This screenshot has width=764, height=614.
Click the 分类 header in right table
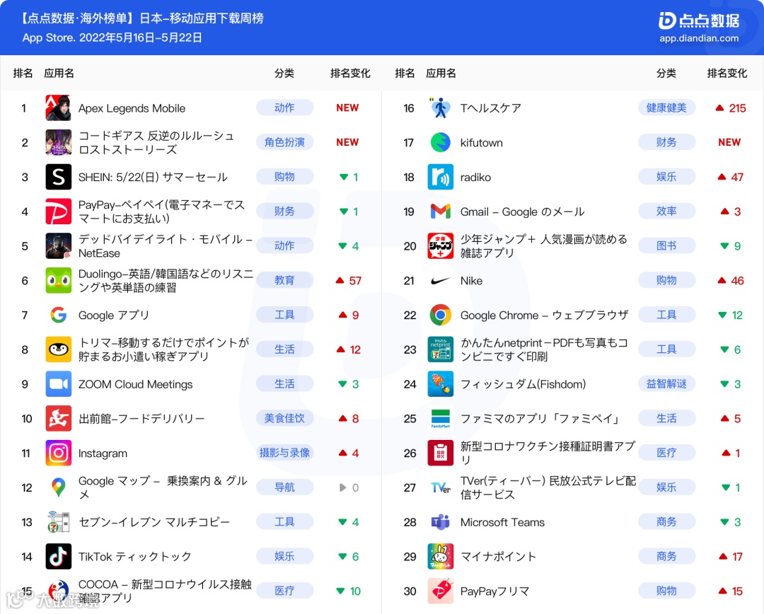(x=666, y=74)
